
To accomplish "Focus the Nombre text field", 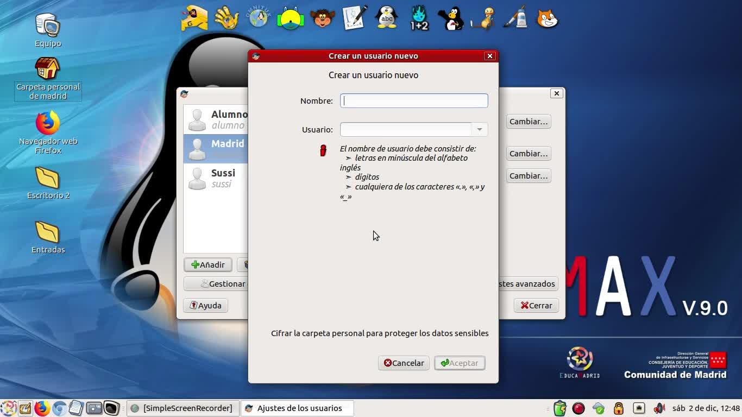I will [x=414, y=100].
